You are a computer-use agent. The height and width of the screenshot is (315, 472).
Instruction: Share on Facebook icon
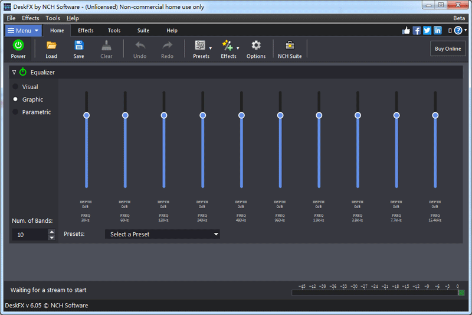[x=417, y=31]
